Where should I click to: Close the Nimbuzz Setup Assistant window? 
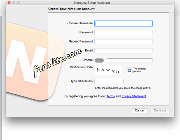coord(9,3)
